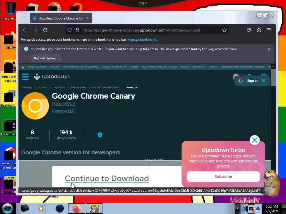Click the version number 130.0.6695.0
Viewport: 286px width, 214px height.
(63, 104)
